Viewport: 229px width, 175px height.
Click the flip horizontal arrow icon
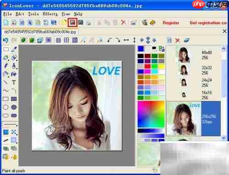pos(126,40)
